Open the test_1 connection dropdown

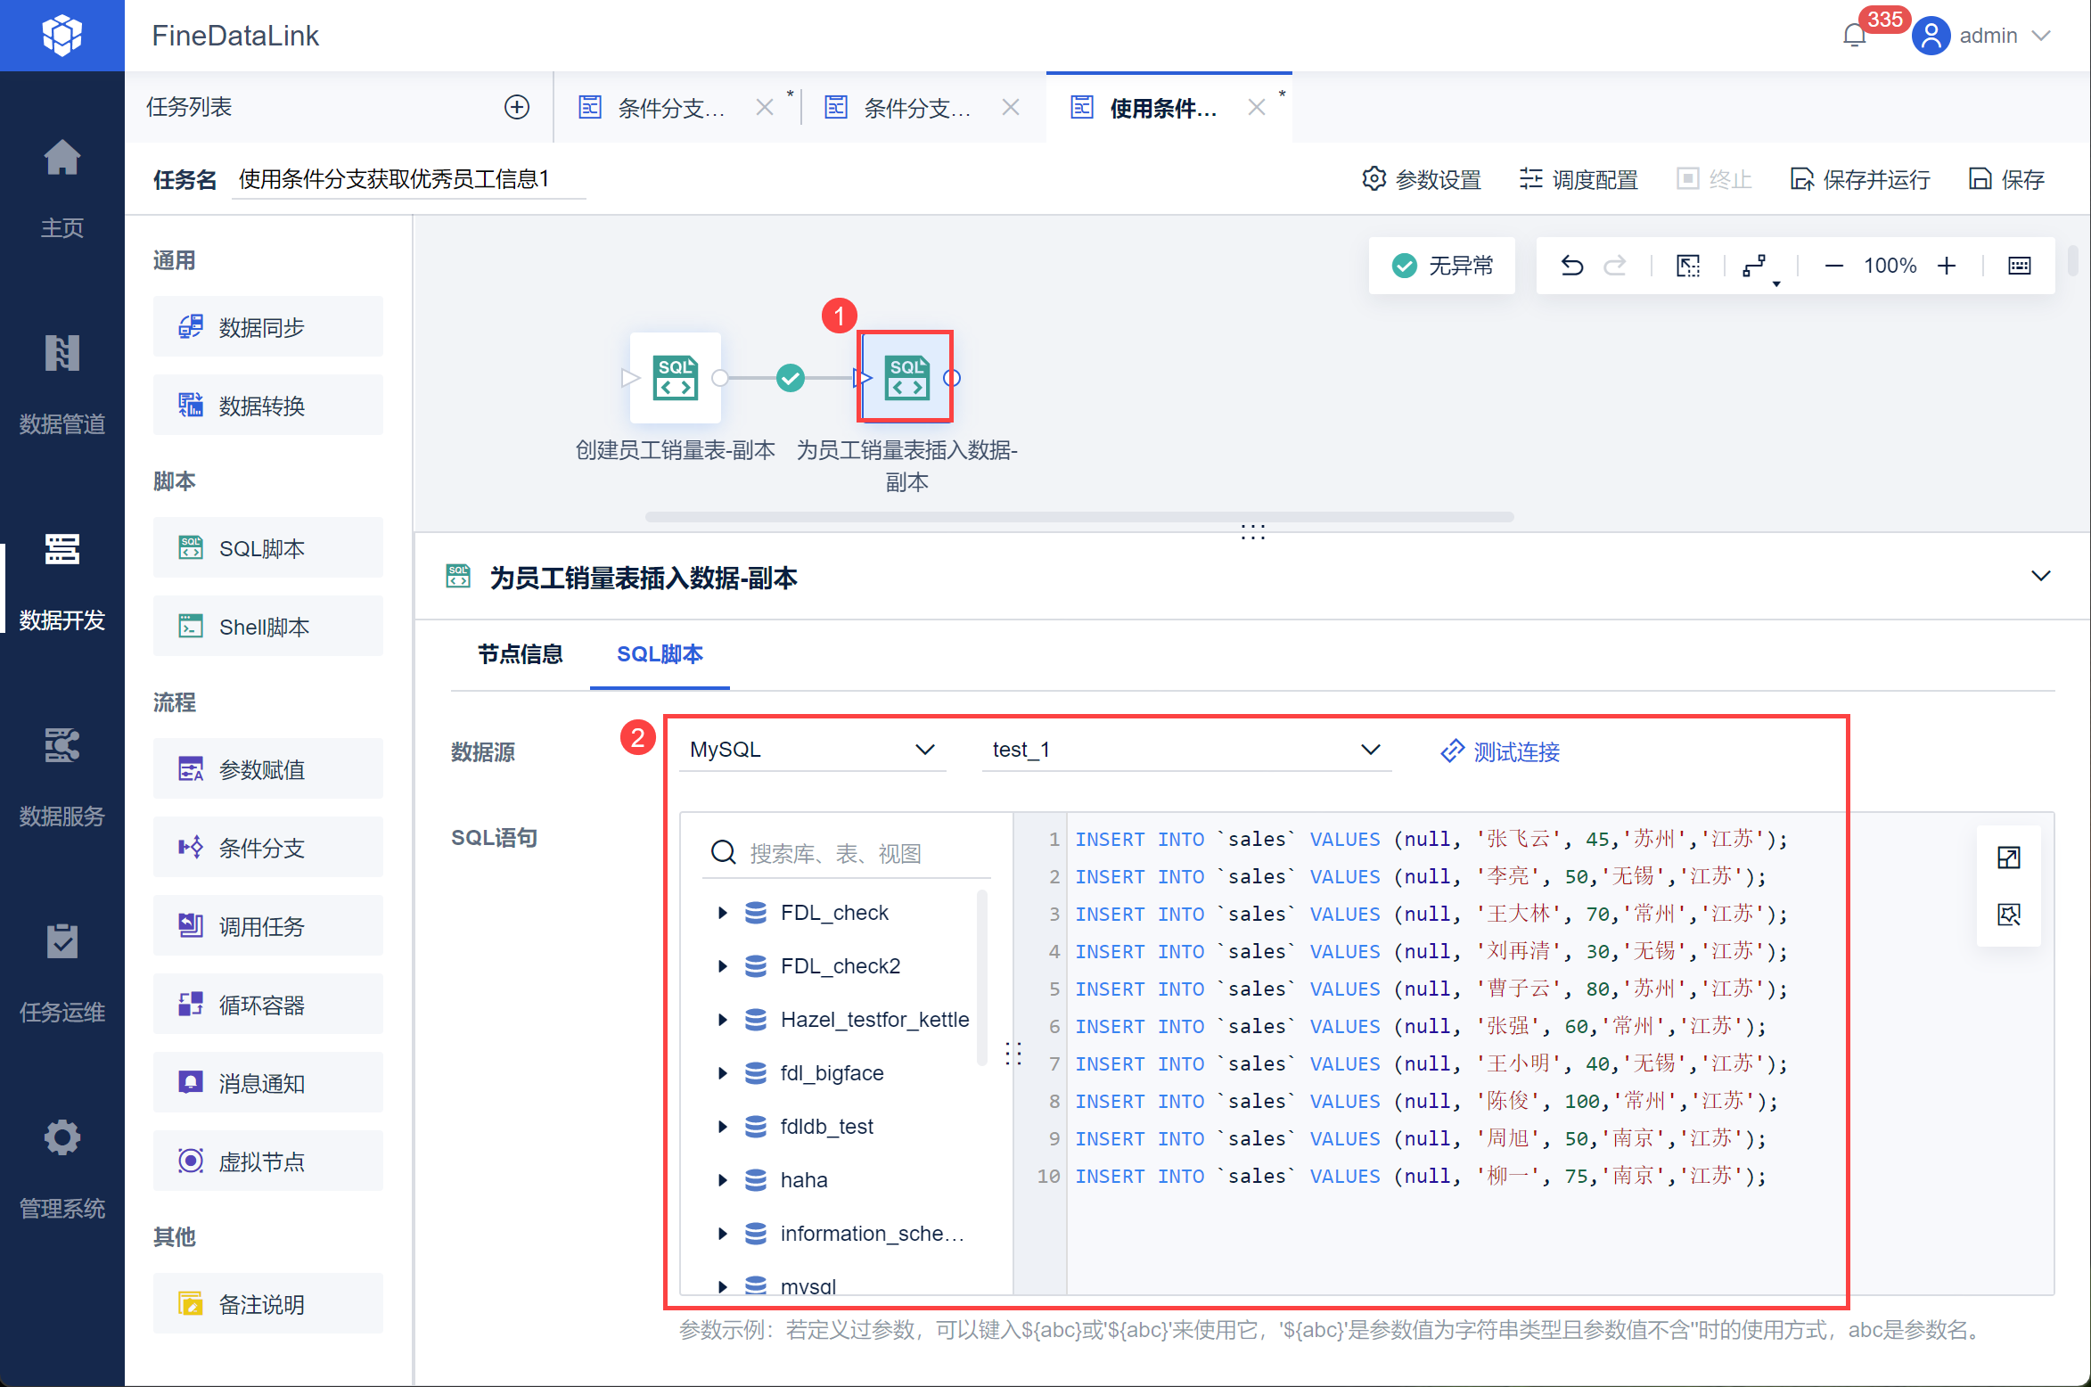pyautogui.click(x=1185, y=750)
